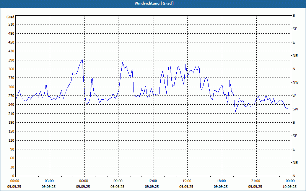Pick the "15:00" time label
Image resolution: width=306 pixels, height=191 pixels.
pos(187,181)
